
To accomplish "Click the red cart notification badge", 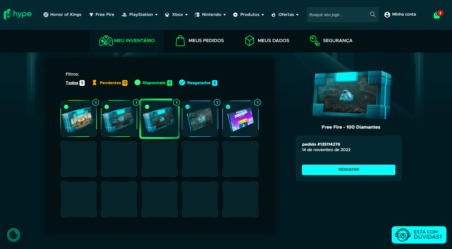I will (x=440, y=13).
